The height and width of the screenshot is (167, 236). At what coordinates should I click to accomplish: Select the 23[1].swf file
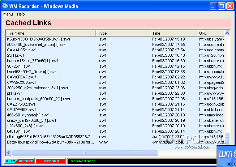click(15, 55)
